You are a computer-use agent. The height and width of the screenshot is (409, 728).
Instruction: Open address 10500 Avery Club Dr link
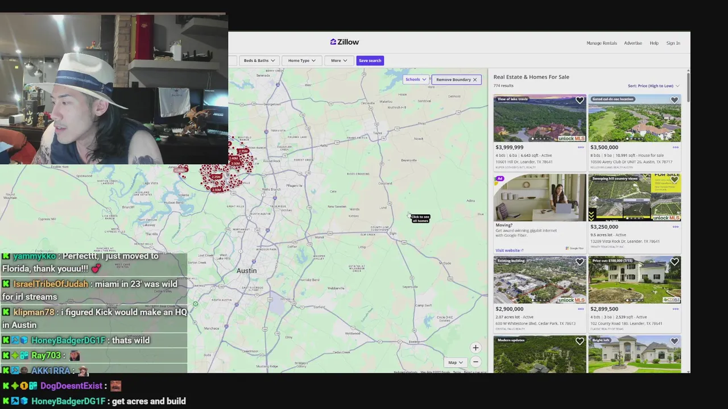tap(631, 162)
